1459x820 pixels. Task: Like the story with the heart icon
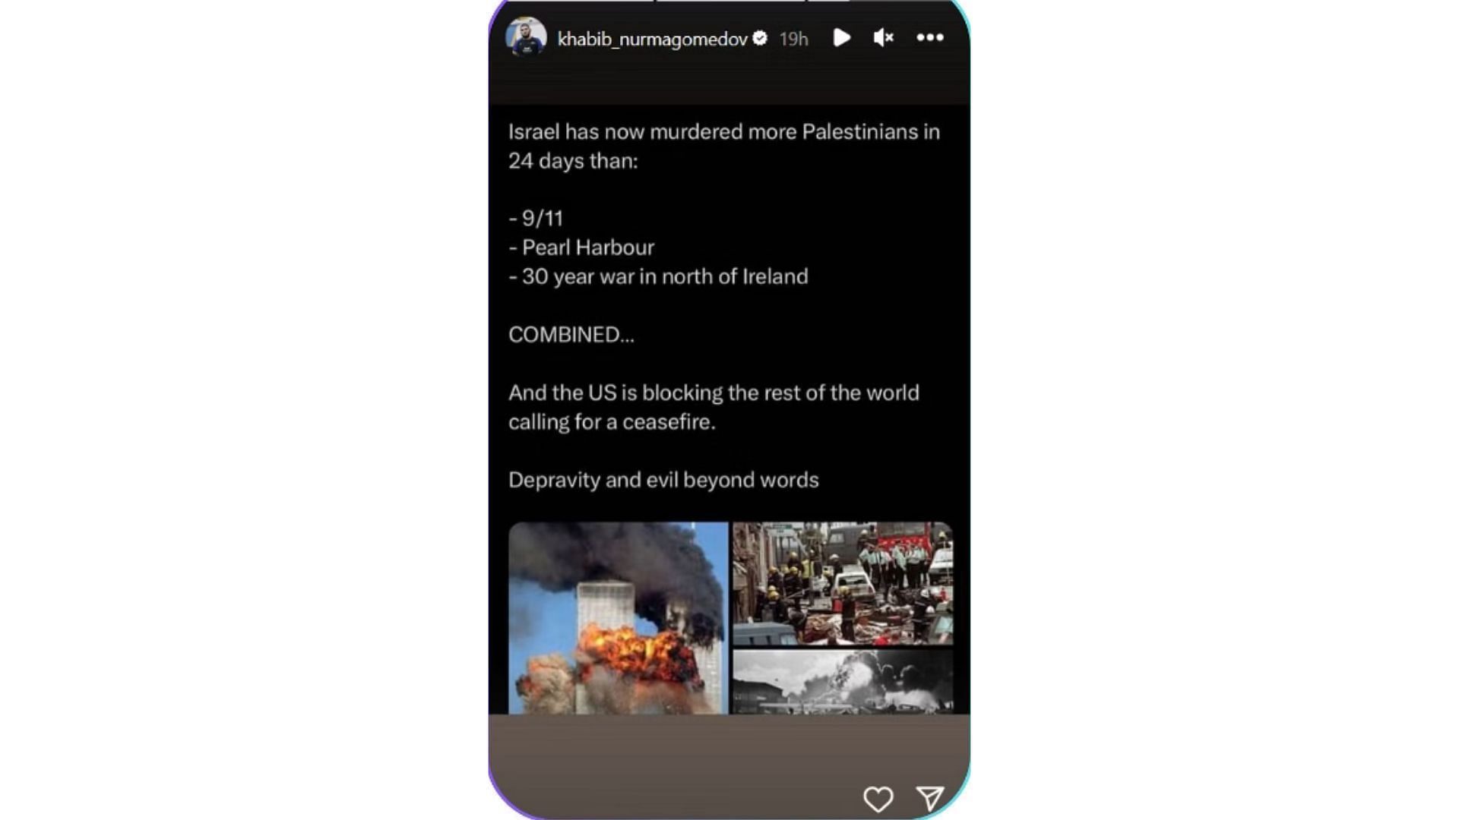tap(878, 799)
